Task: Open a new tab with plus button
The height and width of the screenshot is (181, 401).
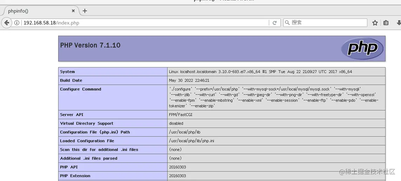Action: pyautogui.click(x=85, y=11)
